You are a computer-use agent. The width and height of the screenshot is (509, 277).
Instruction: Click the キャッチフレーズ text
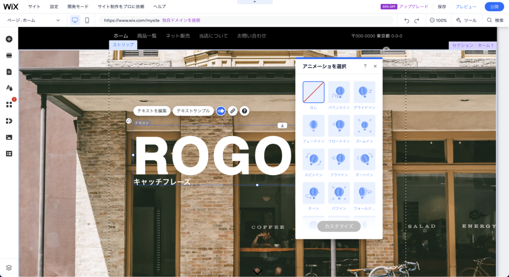coord(162,182)
